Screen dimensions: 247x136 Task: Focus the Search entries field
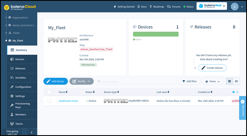[x=137, y=82]
